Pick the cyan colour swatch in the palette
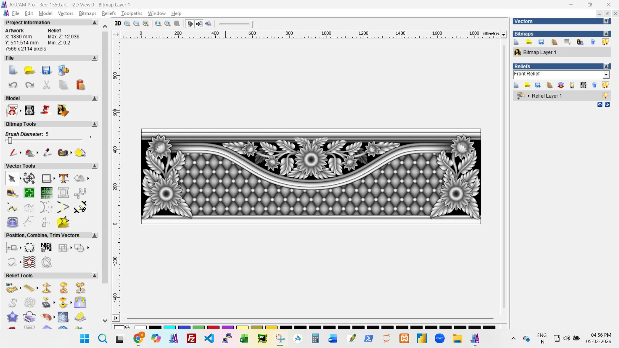This screenshot has height=348, width=619. [170, 327]
